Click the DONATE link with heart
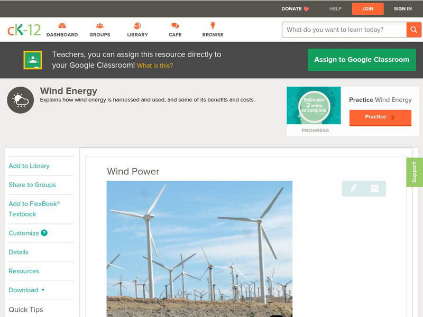 295,8
